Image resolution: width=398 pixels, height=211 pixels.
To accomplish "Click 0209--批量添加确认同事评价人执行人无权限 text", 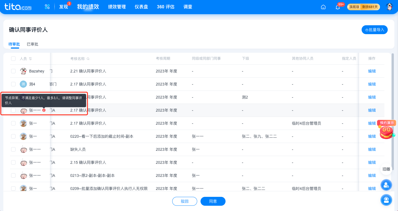I will (109, 189).
